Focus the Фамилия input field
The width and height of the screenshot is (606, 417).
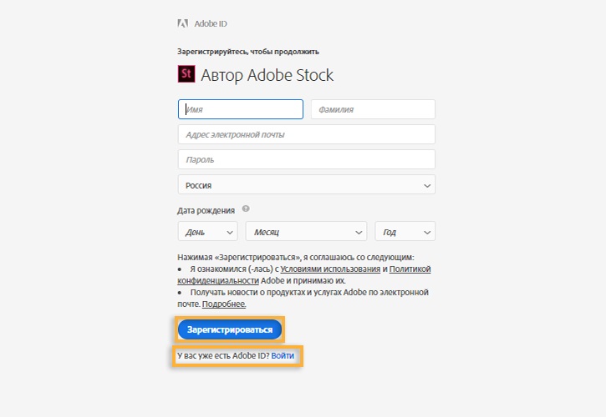pos(373,109)
